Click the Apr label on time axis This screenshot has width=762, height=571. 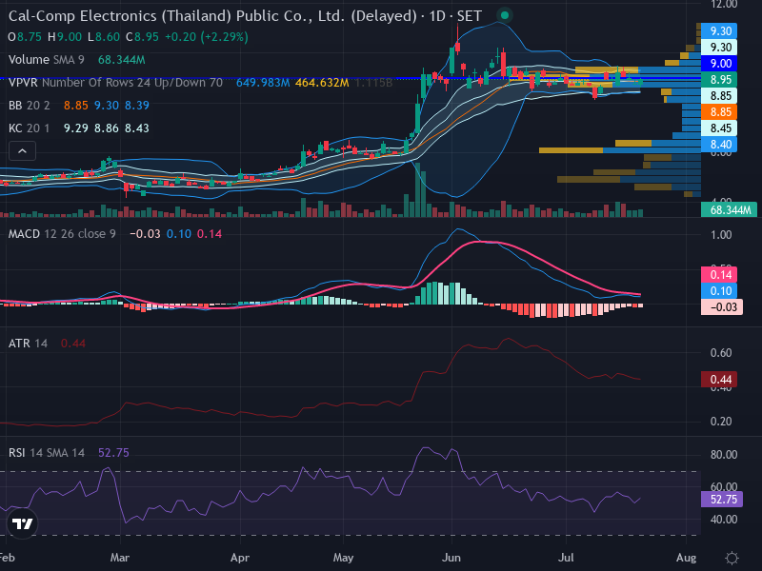click(x=240, y=558)
